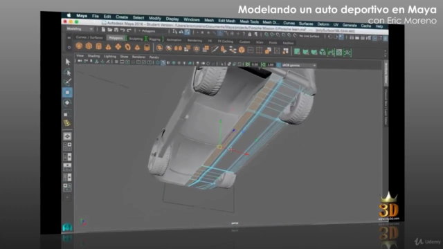Open the panel Lighting menu
The image size is (443, 249).
[109, 56]
